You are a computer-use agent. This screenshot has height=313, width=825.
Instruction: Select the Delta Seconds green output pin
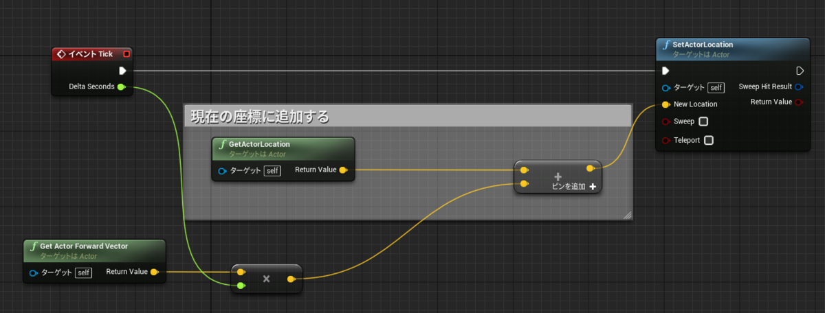[x=121, y=87]
